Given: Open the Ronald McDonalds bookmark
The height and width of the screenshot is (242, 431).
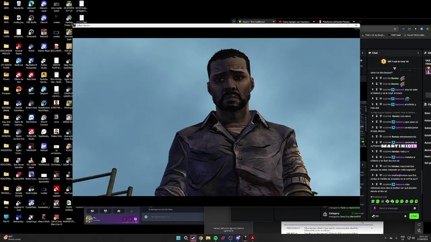Looking at the screenshot, I should click(x=415, y=35).
